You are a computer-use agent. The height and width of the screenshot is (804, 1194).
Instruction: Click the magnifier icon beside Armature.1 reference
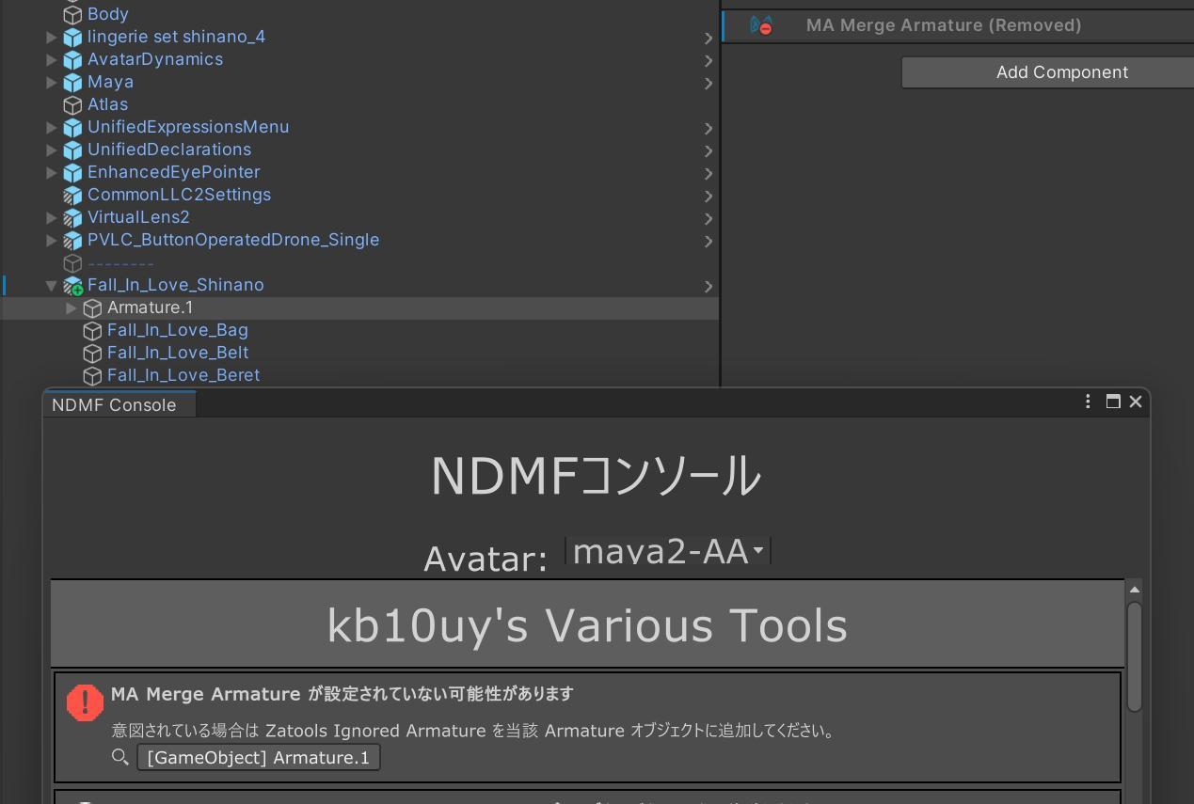click(x=119, y=757)
